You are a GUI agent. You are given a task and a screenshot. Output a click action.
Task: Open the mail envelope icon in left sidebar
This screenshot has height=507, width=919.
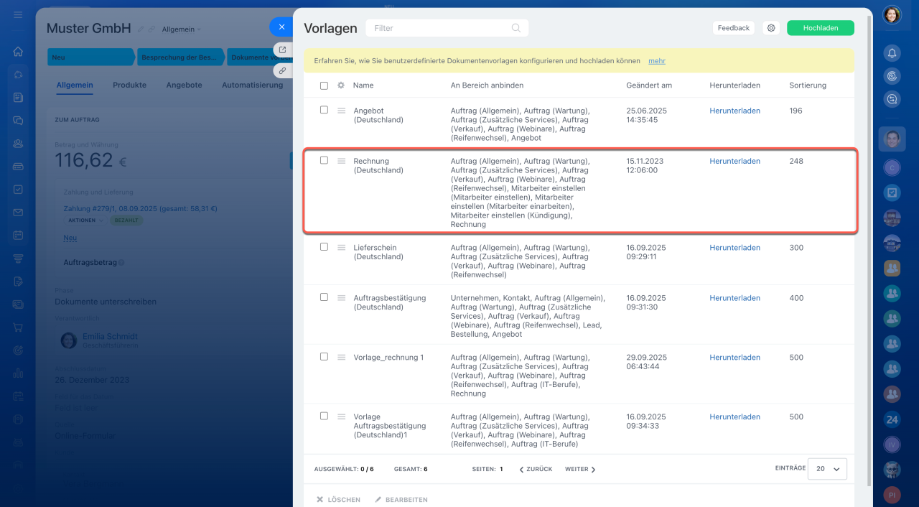[18, 213]
